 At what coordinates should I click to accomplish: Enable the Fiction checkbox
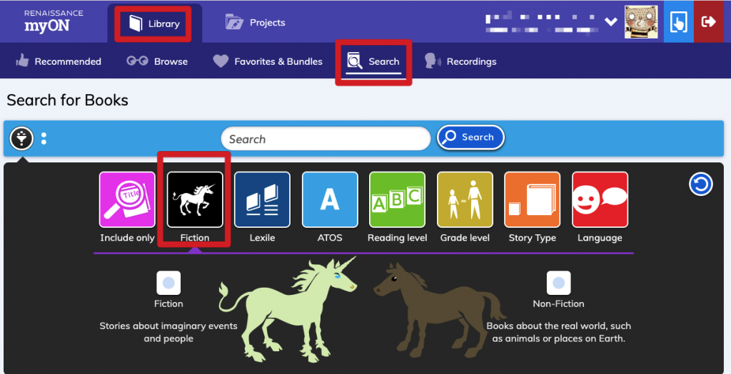[x=168, y=283]
